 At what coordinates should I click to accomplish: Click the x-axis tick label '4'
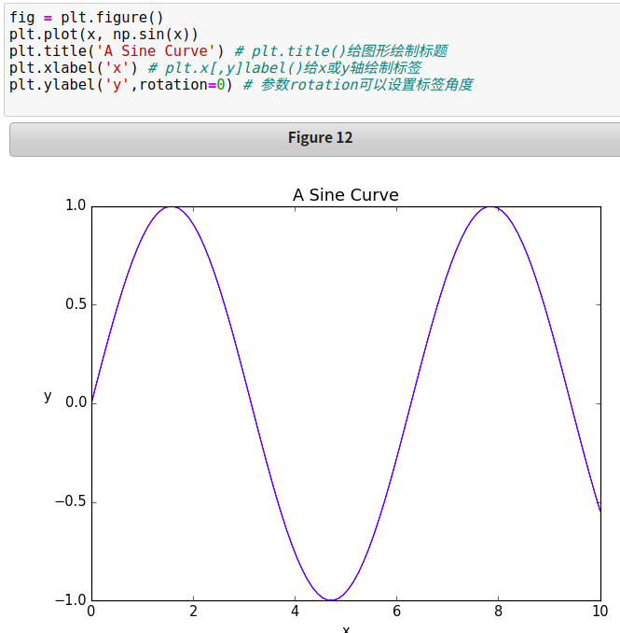296,612
